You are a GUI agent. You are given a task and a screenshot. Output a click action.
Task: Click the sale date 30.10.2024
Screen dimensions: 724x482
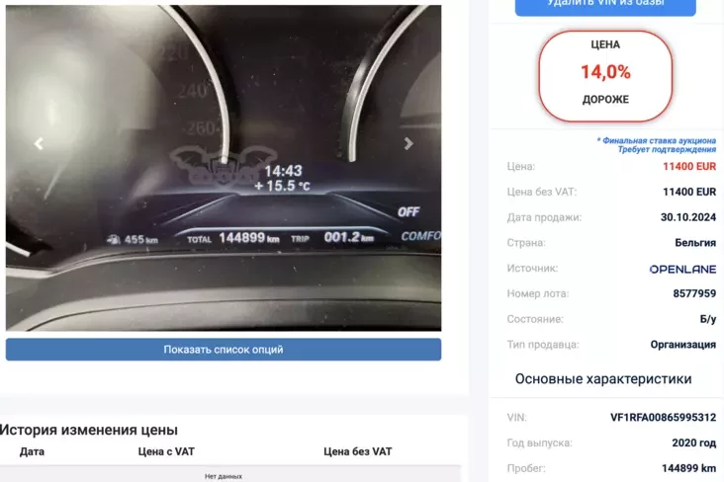coord(688,217)
